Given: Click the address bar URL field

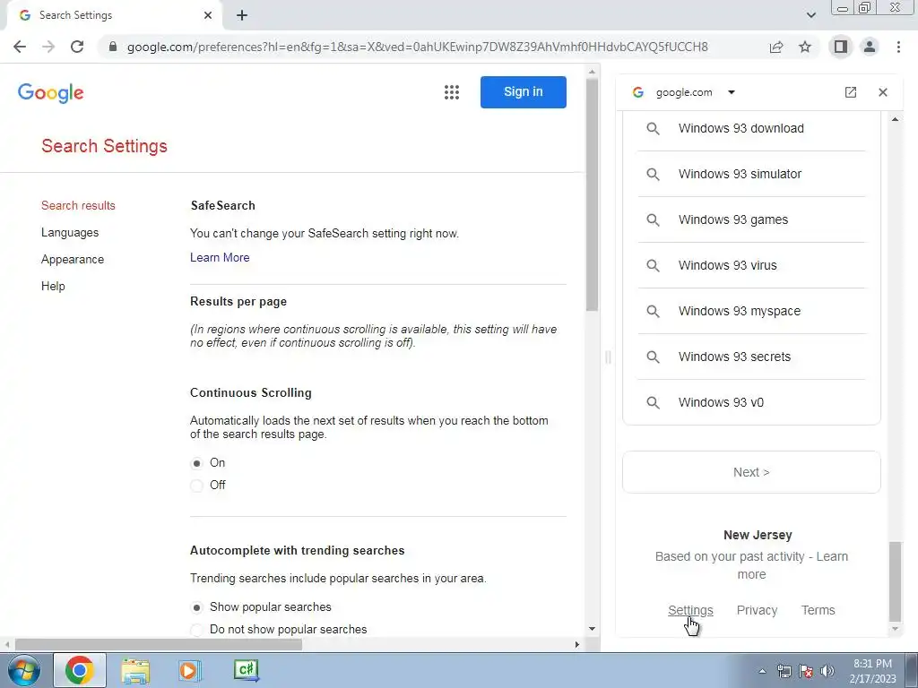Looking at the screenshot, I should click(417, 47).
